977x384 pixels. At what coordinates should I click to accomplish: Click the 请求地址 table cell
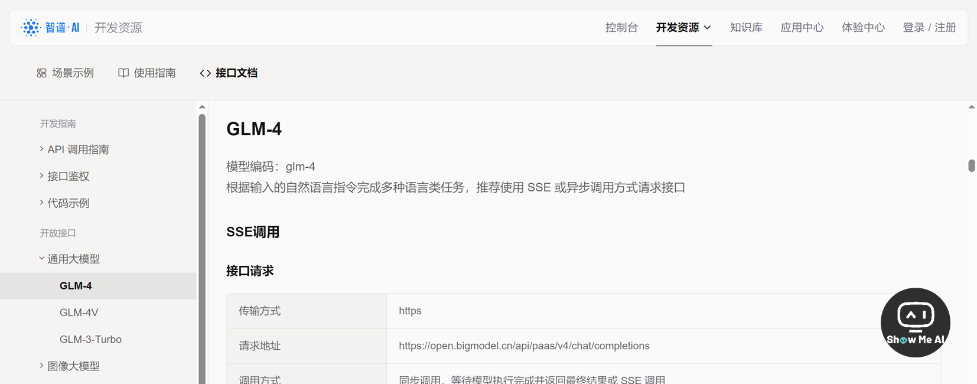coord(307,346)
